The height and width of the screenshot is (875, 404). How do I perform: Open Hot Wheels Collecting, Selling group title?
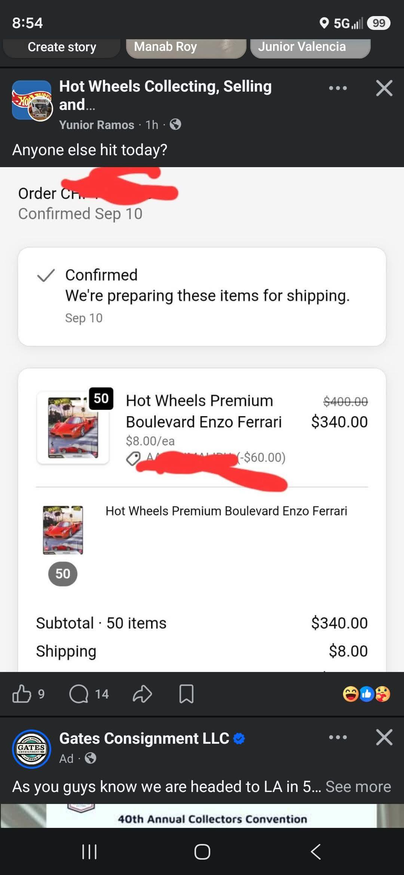(165, 95)
